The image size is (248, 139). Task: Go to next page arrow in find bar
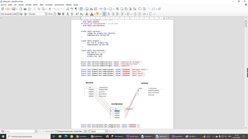(114, 131)
